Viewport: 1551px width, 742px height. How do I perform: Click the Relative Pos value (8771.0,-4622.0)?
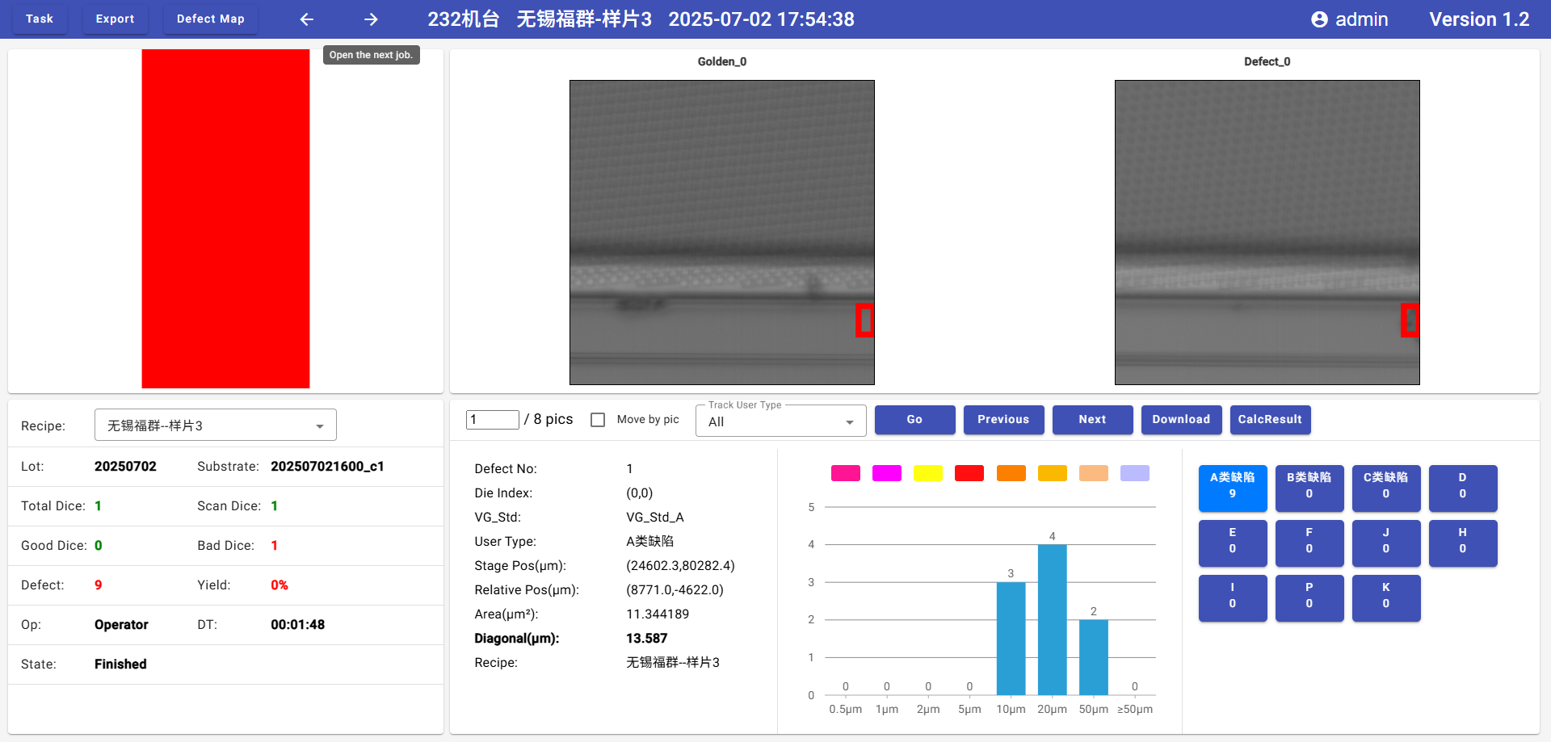[675, 590]
